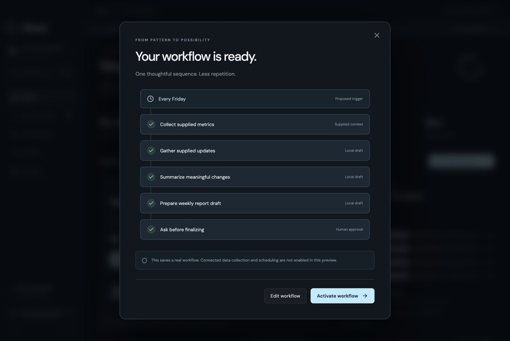Image resolution: width=510 pixels, height=341 pixels.
Task: Select the Summarize meaningful changes step text
Action: (195, 177)
